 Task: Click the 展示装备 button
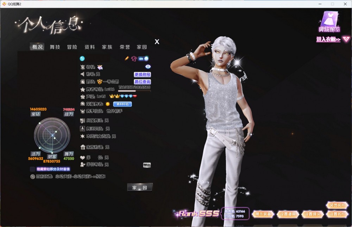point(263,214)
